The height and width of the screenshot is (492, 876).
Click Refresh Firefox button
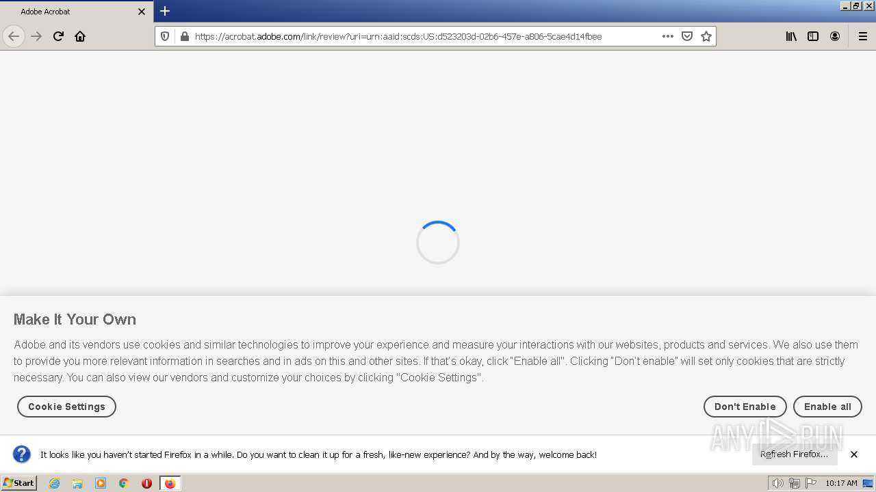tap(794, 454)
